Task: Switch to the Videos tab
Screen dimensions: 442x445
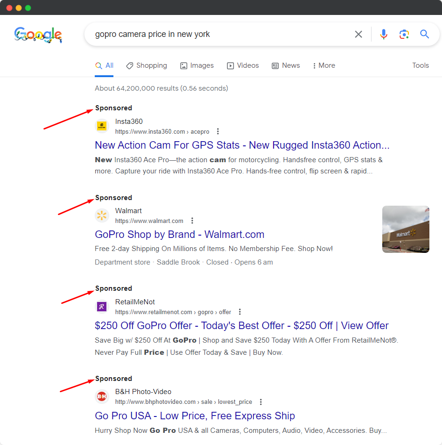Action: (243, 65)
